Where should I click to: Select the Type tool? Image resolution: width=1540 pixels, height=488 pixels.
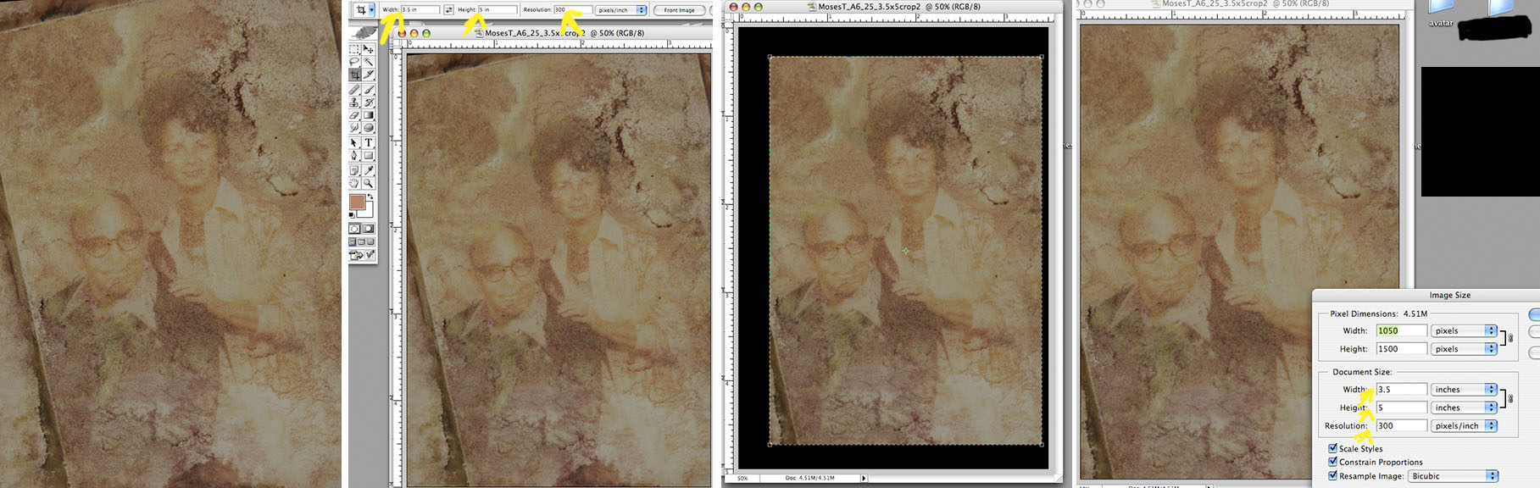369,142
